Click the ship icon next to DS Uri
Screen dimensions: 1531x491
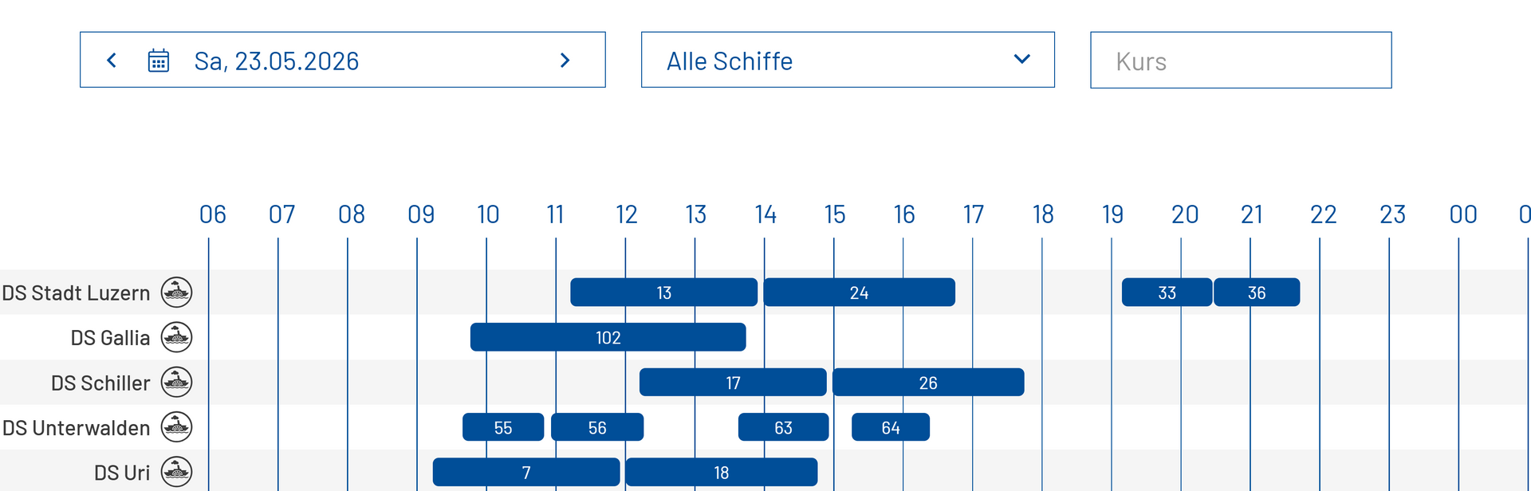177,472
